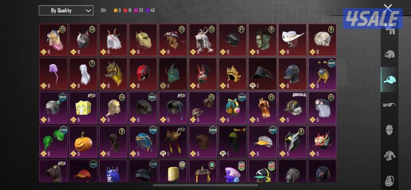
Task: Select the red racing helmet item
Action: pyautogui.click(x=143, y=74)
